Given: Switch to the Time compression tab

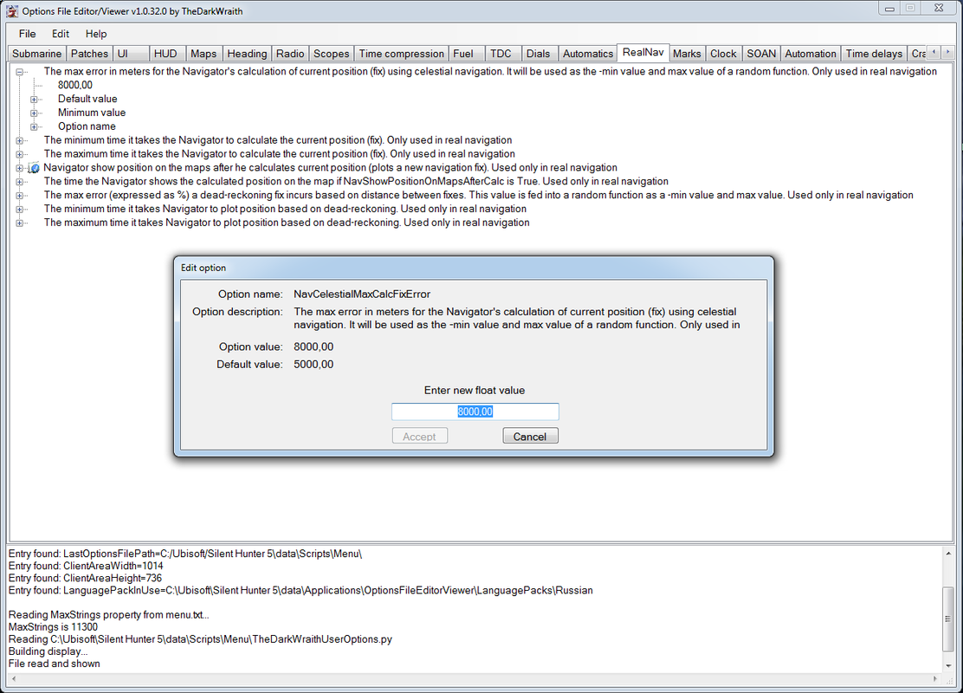Looking at the screenshot, I should click(x=401, y=54).
